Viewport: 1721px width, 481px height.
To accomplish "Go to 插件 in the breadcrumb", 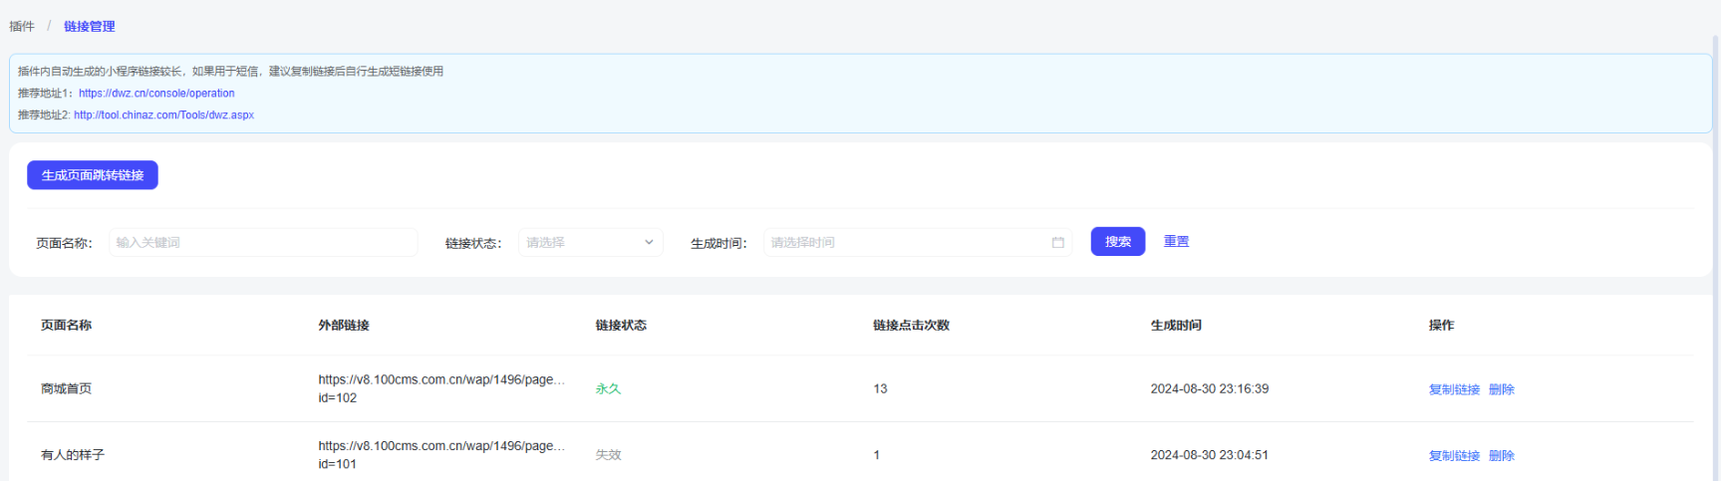I will click(22, 27).
